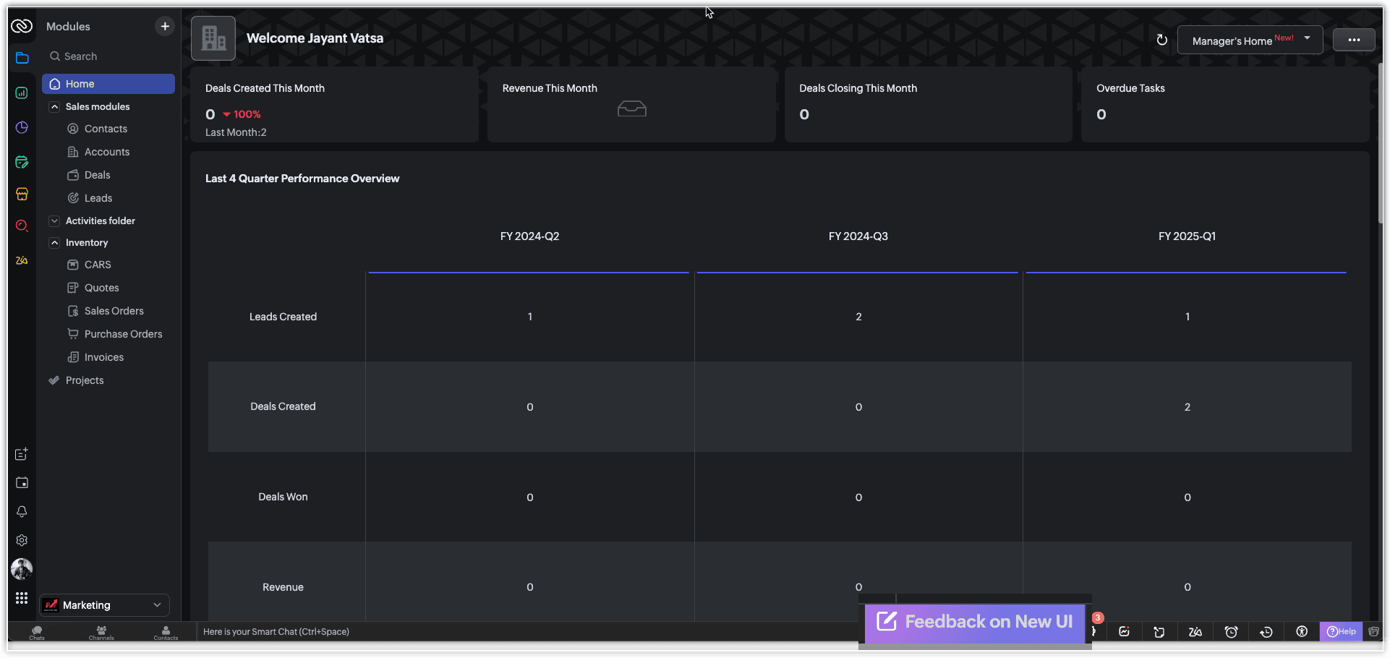Open Chats in the bottom bar
Viewport: 1390px width, 658px height.
(x=37, y=633)
